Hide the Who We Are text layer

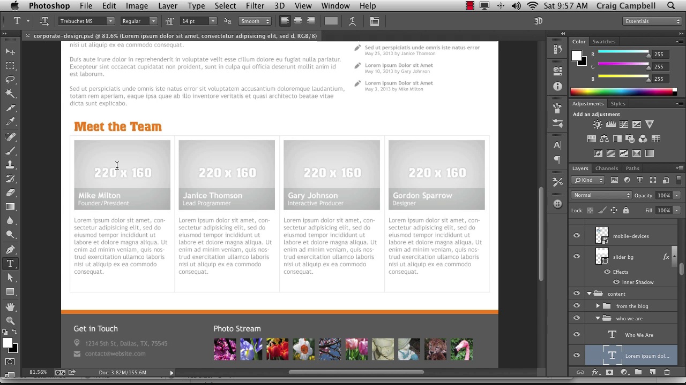[577, 335]
